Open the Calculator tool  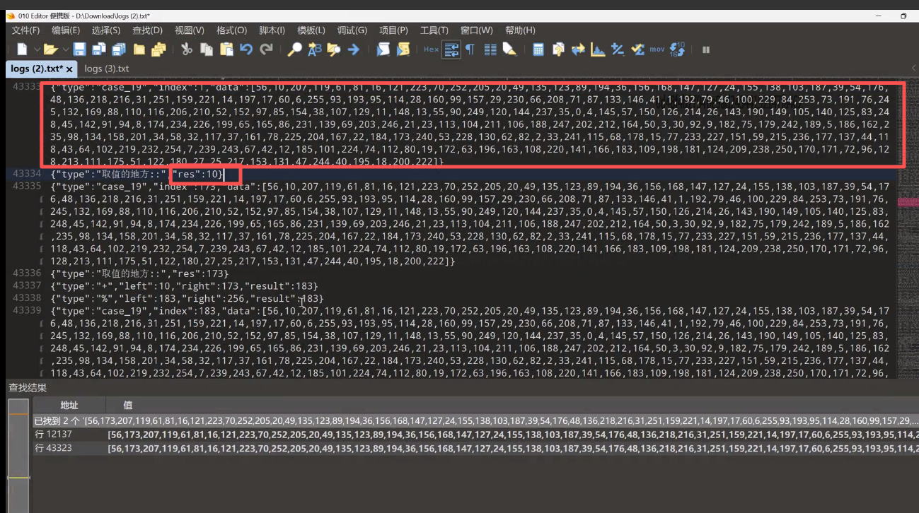538,49
